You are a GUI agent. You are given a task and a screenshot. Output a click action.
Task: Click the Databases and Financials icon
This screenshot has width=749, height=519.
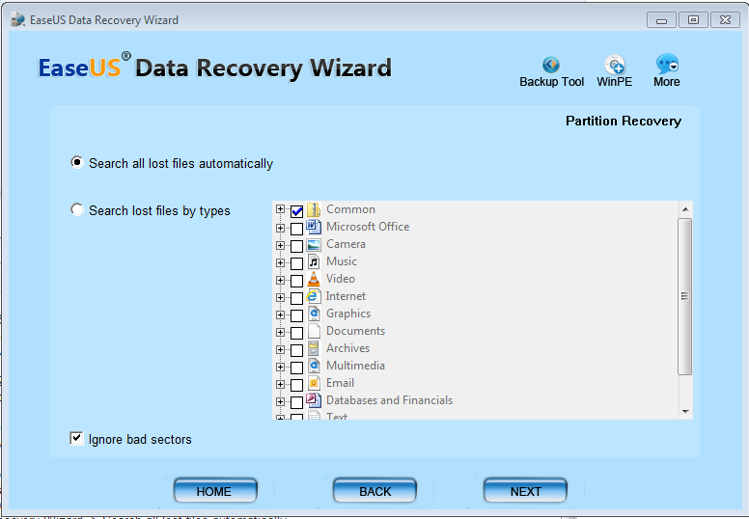point(314,400)
